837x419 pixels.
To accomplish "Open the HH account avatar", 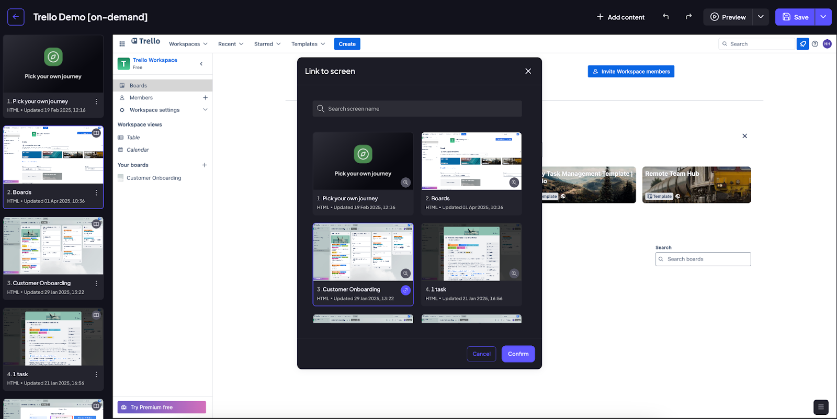I will pyautogui.click(x=827, y=44).
